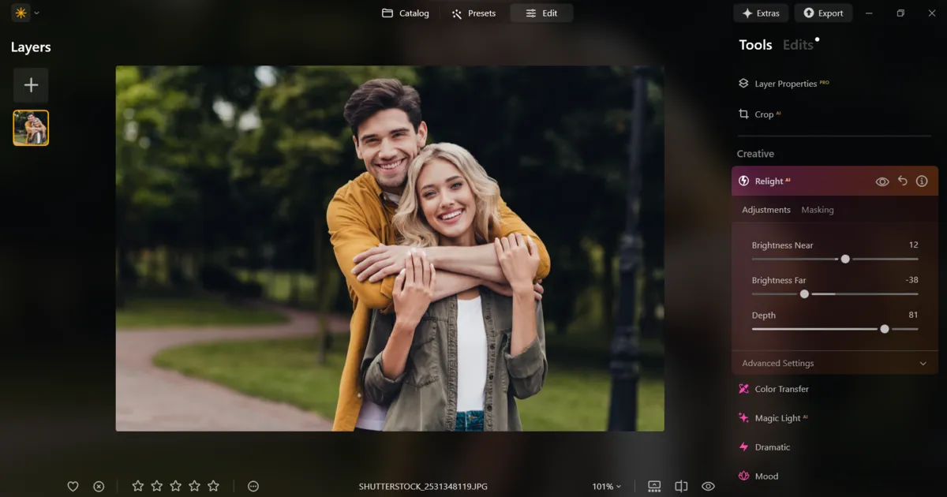The image size is (947, 497).
Task: Open the 101% zoom level dropdown
Action: click(x=606, y=487)
